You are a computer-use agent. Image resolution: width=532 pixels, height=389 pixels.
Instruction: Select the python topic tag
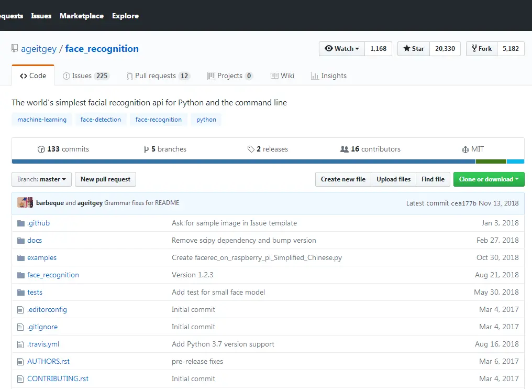click(206, 120)
